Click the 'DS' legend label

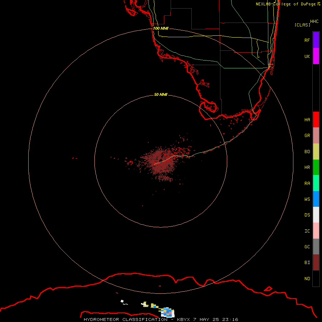307,215
